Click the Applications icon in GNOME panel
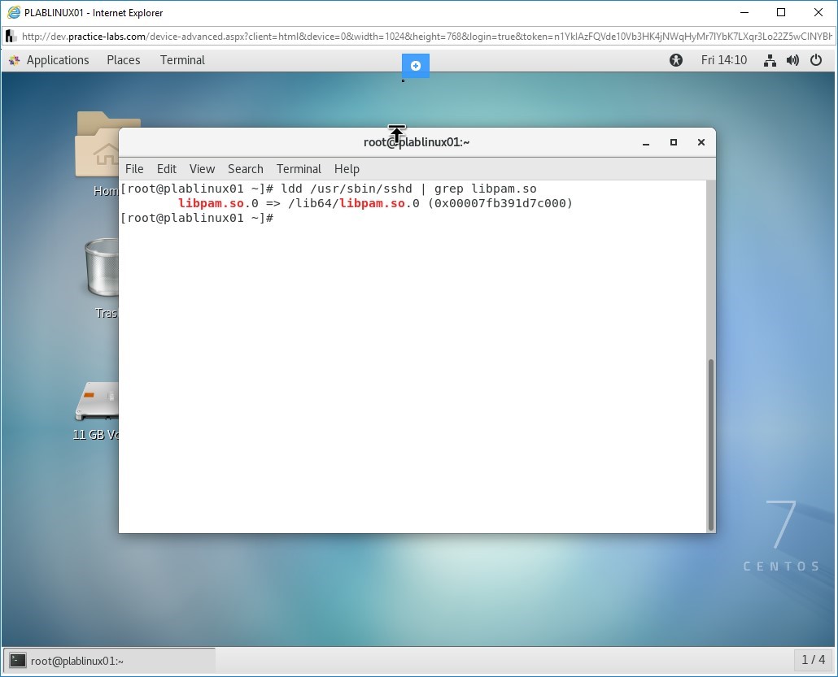 click(14, 60)
